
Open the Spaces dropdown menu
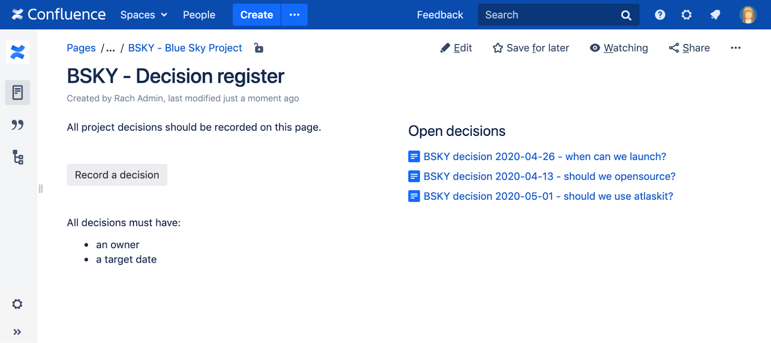click(x=144, y=15)
